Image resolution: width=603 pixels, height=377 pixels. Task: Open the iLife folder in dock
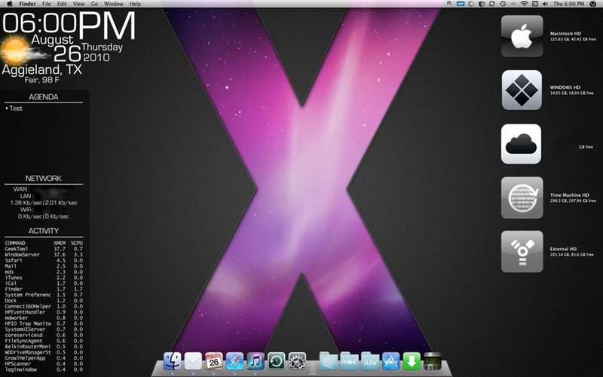pyautogui.click(x=370, y=361)
